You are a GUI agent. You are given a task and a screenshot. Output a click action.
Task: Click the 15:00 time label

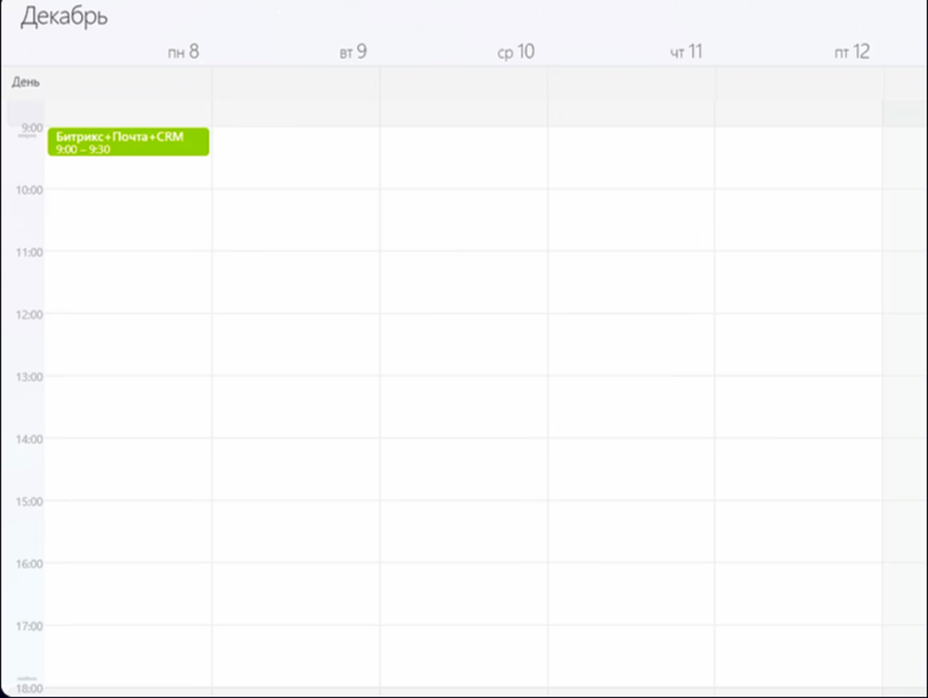point(29,502)
